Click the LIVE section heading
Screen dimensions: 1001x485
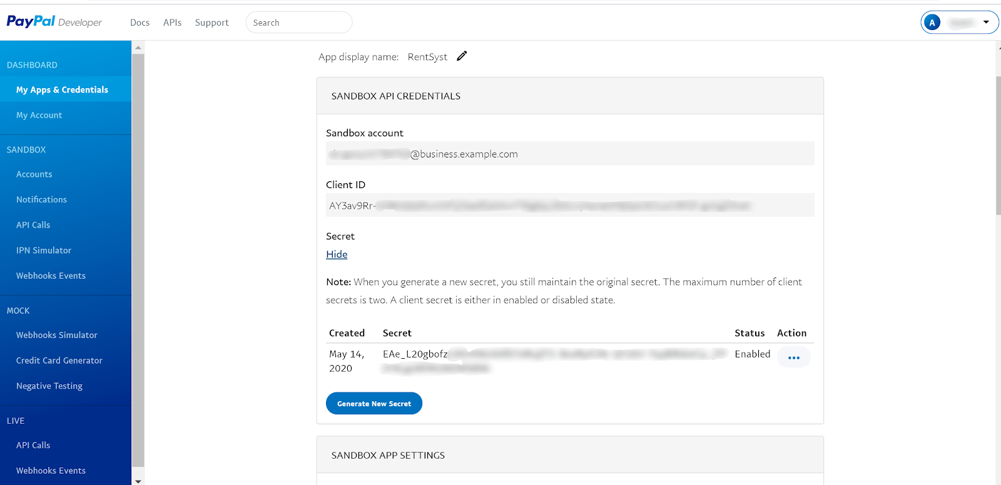16,421
